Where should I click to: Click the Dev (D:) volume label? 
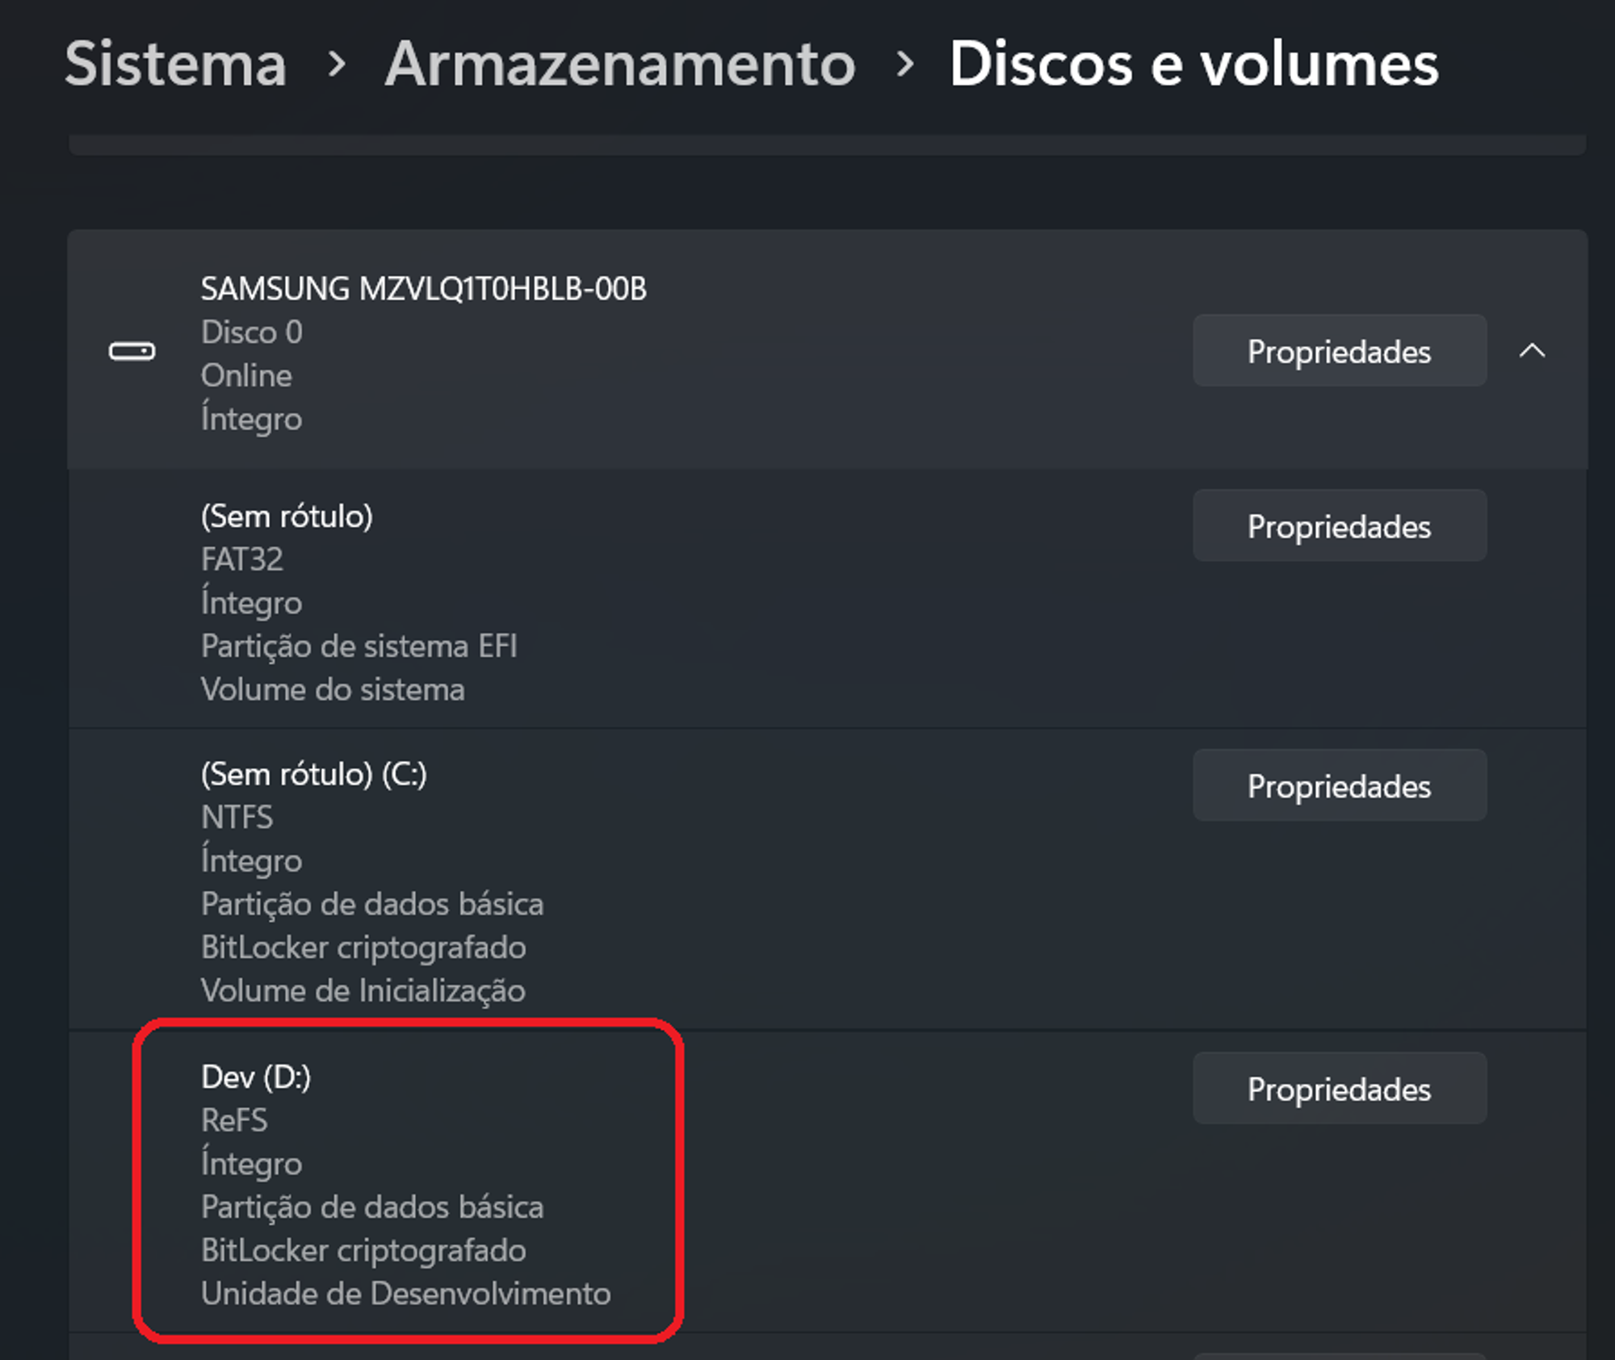pyautogui.click(x=257, y=1076)
